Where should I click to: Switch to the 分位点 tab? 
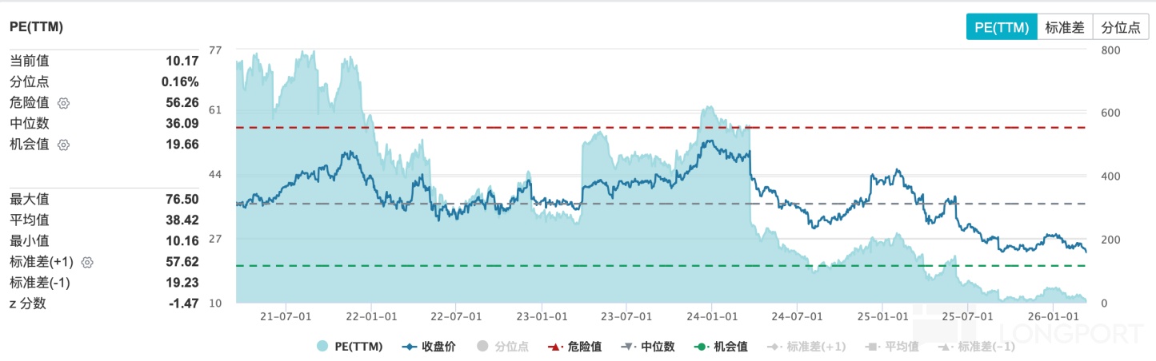pyautogui.click(x=1120, y=27)
